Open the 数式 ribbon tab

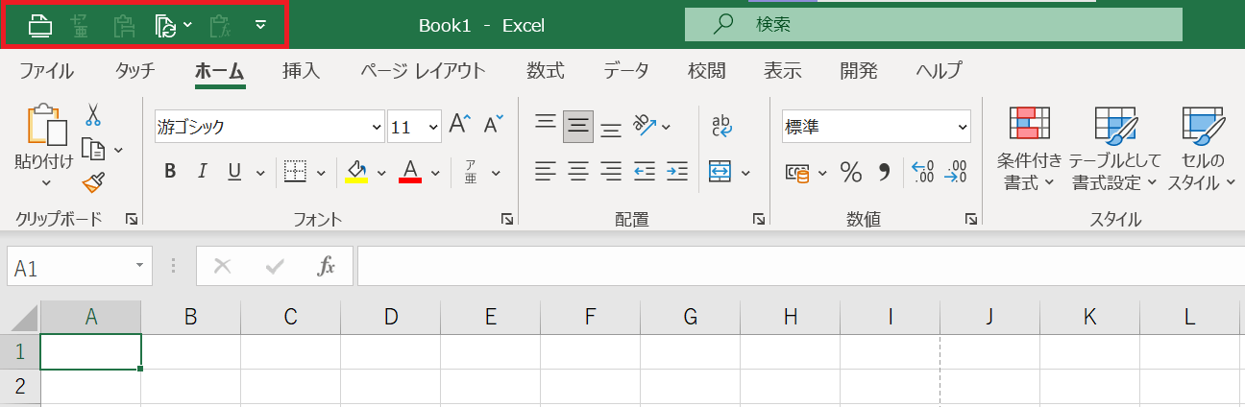pyautogui.click(x=545, y=70)
